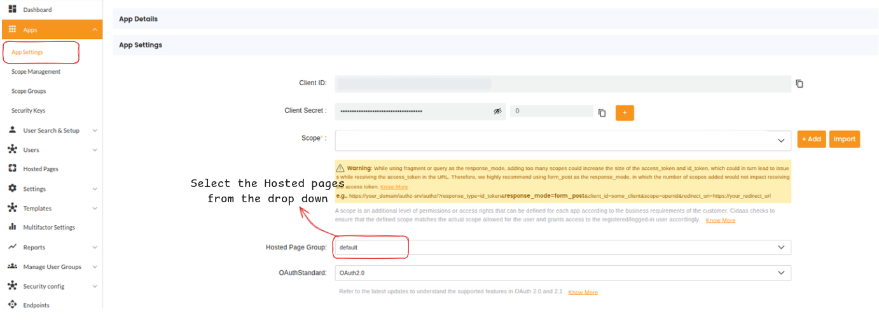The image size is (879, 325).
Task: Collapse the Apps menu section
Action: [95, 30]
